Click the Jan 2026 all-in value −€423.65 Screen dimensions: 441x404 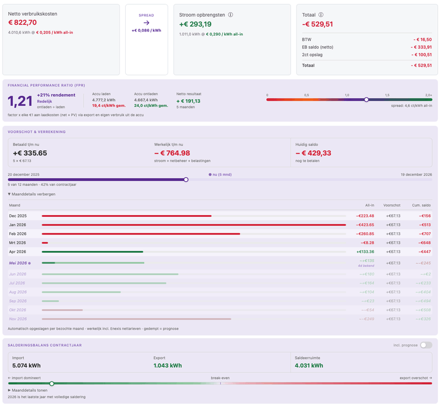pyautogui.click(x=365, y=225)
